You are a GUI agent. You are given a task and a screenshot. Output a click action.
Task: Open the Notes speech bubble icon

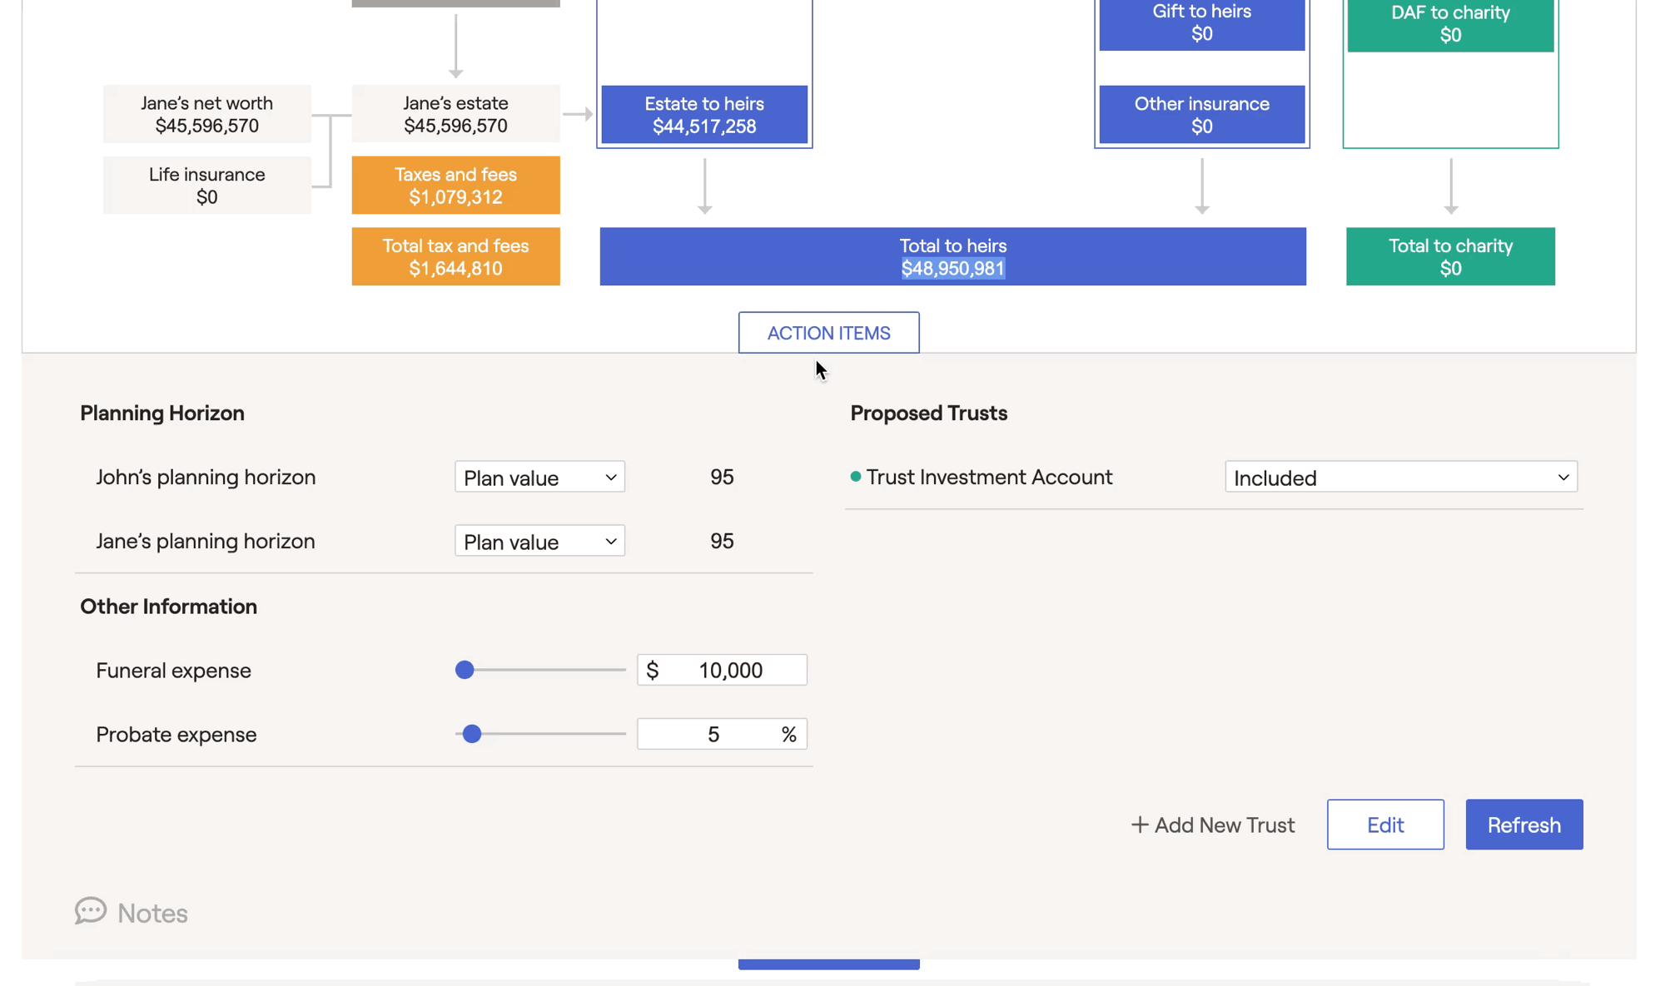pos(90,911)
